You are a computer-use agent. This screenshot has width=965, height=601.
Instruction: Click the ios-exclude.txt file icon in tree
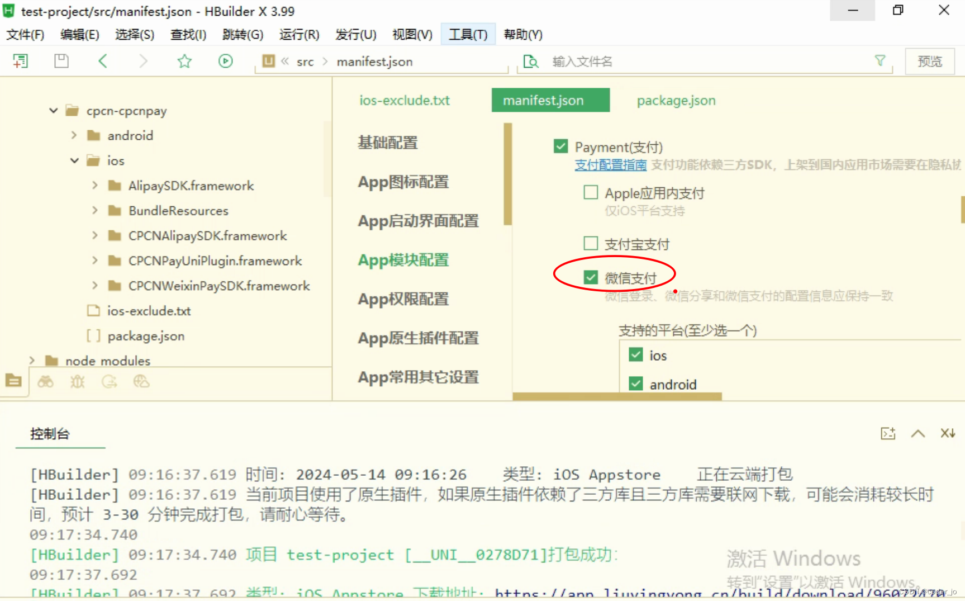click(93, 310)
